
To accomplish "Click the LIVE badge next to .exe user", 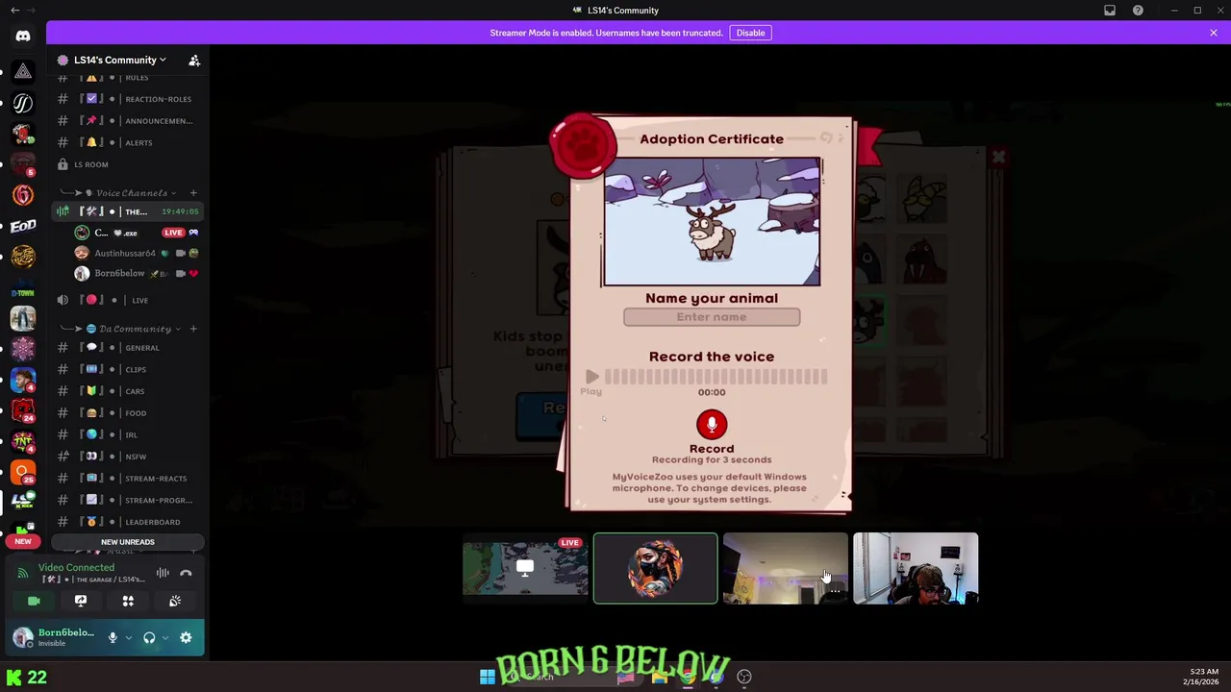I will click(173, 233).
